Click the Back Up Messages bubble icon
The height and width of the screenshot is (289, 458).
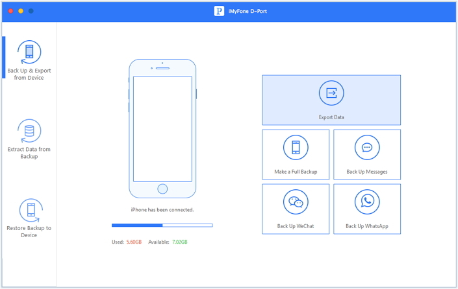(367, 147)
